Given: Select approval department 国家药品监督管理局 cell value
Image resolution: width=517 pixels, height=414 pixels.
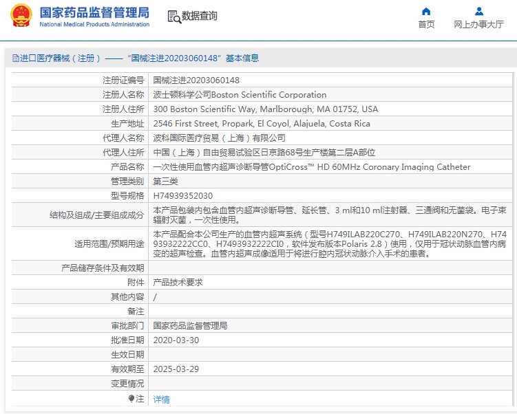Looking at the screenshot, I should [190, 326].
